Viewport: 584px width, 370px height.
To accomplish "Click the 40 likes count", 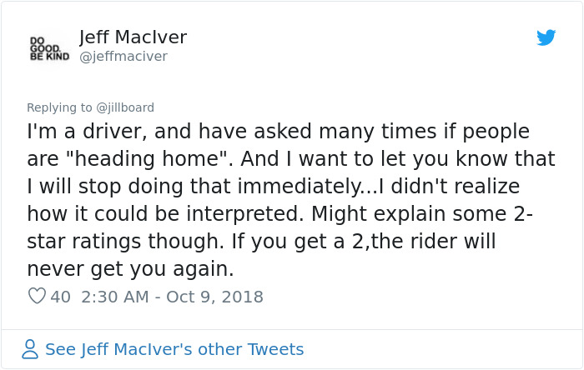I will click(x=60, y=297).
